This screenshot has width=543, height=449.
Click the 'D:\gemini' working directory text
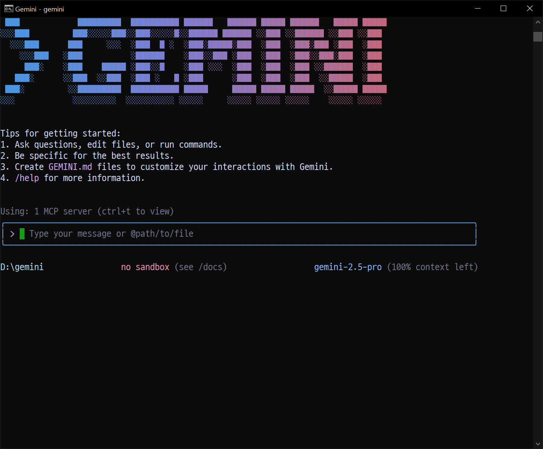click(x=22, y=267)
